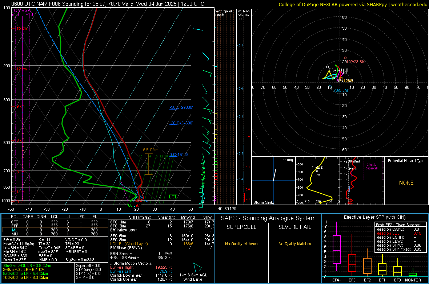Click the SARS - Sounding Analogue System heading
The image size is (429, 284).
tap(268, 218)
